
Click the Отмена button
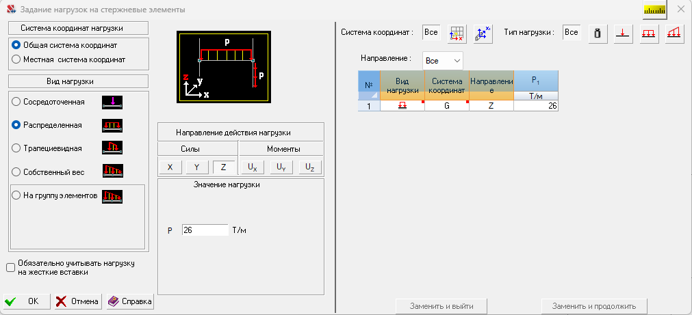tap(78, 302)
